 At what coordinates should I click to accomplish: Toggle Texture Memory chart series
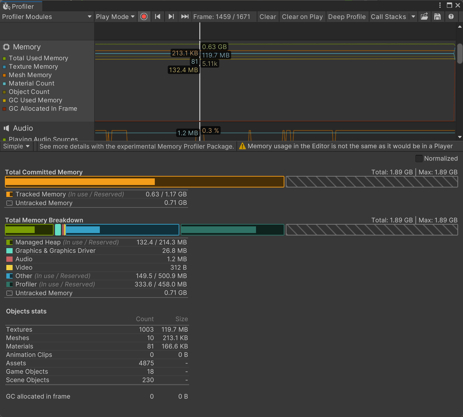point(5,67)
